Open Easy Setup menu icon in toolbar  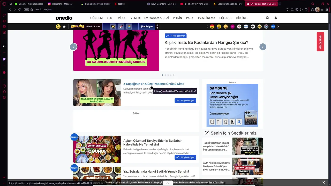click(x=327, y=10)
